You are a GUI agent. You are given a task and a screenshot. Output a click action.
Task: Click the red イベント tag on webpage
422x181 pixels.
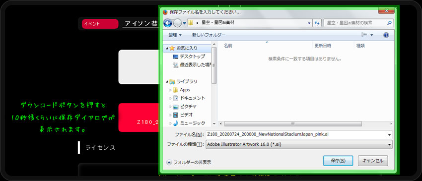coord(100,24)
